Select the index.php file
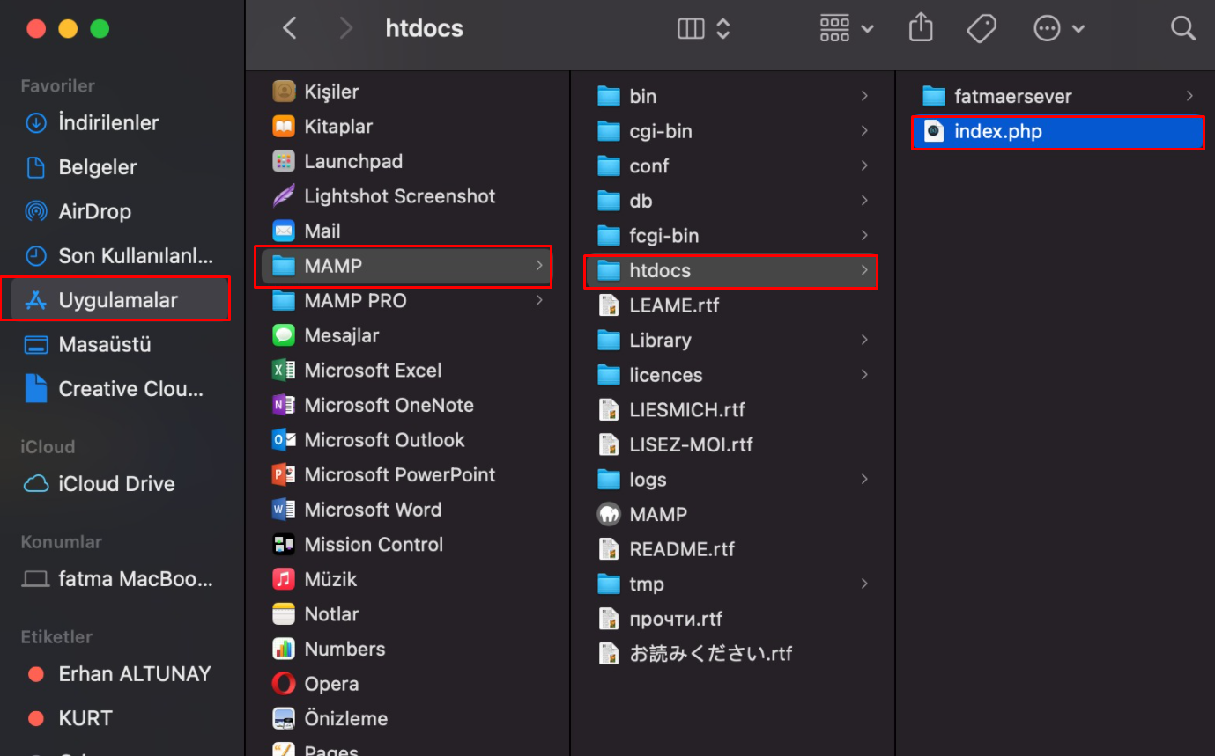The height and width of the screenshot is (756, 1215). [1058, 132]
